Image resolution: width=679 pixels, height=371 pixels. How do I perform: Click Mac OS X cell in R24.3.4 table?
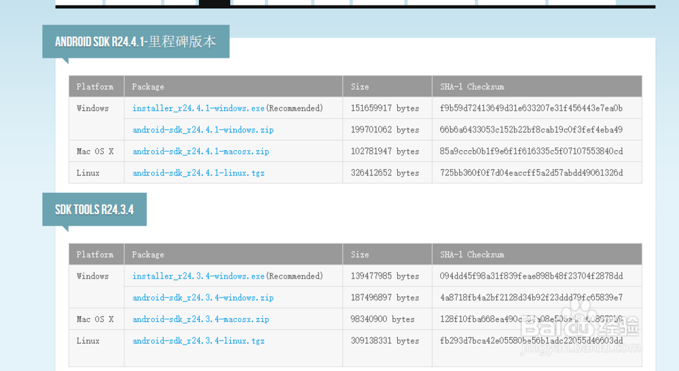[96, 319]
